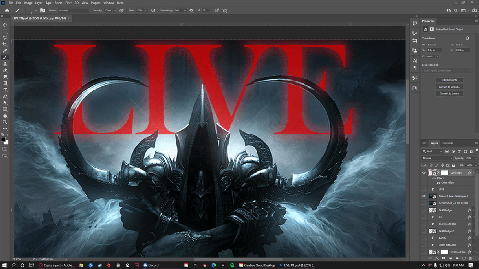
Task: Click the Edit Contents button
Action: pos(449,80)
